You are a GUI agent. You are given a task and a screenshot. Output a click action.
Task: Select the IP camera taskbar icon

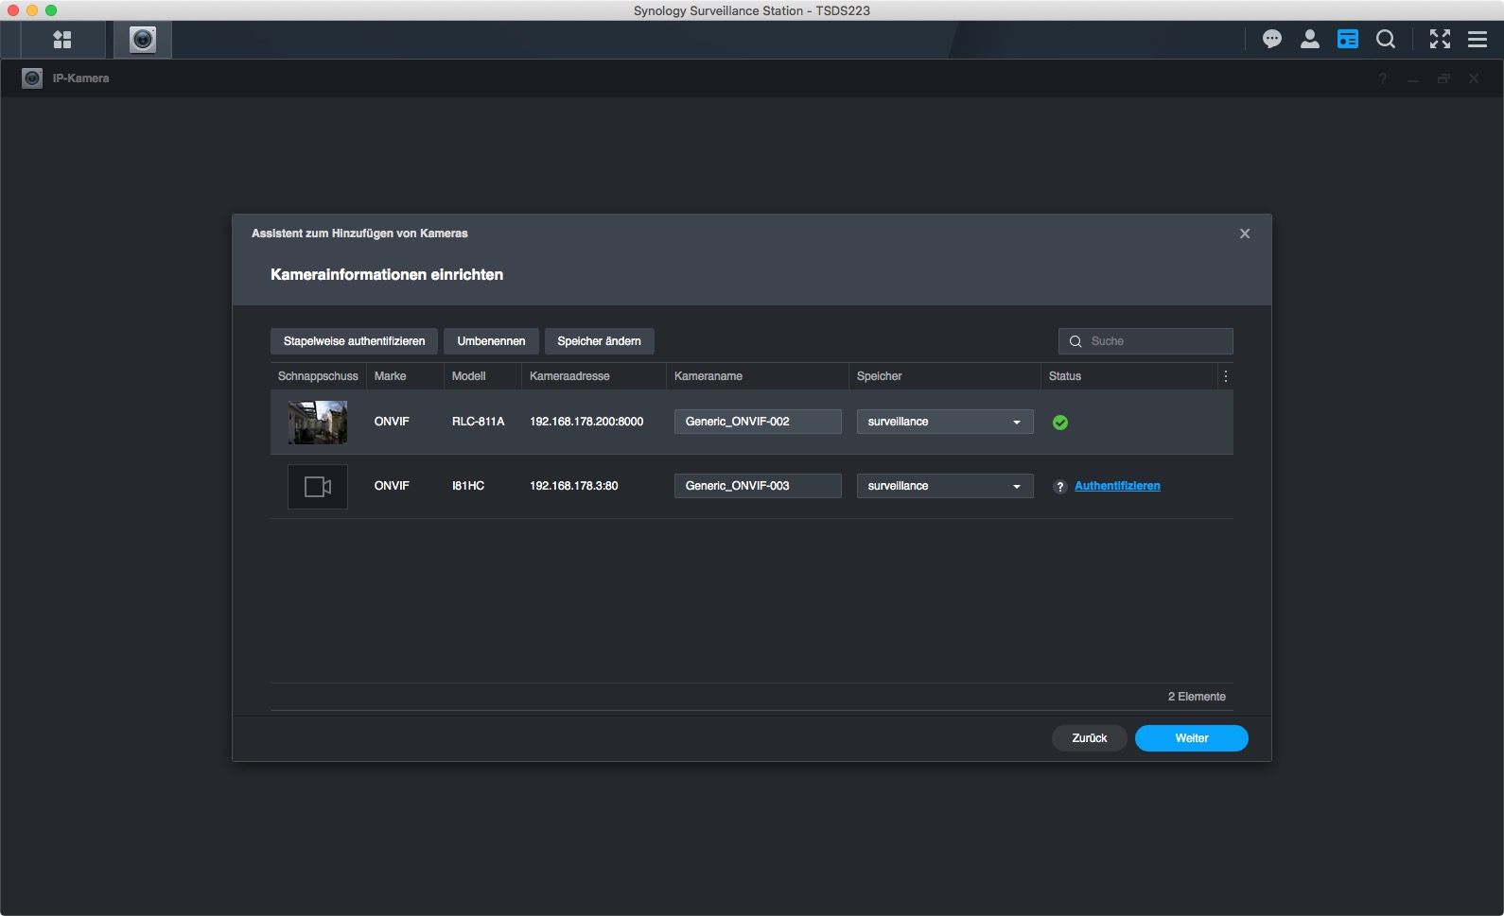[143, 40]
